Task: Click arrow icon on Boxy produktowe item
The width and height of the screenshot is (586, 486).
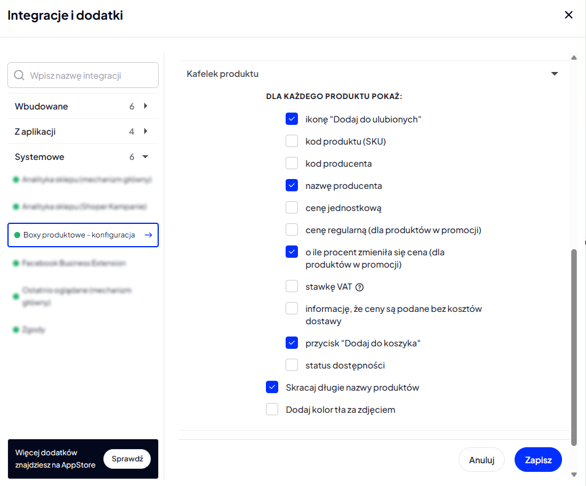Action: point(148,235)
